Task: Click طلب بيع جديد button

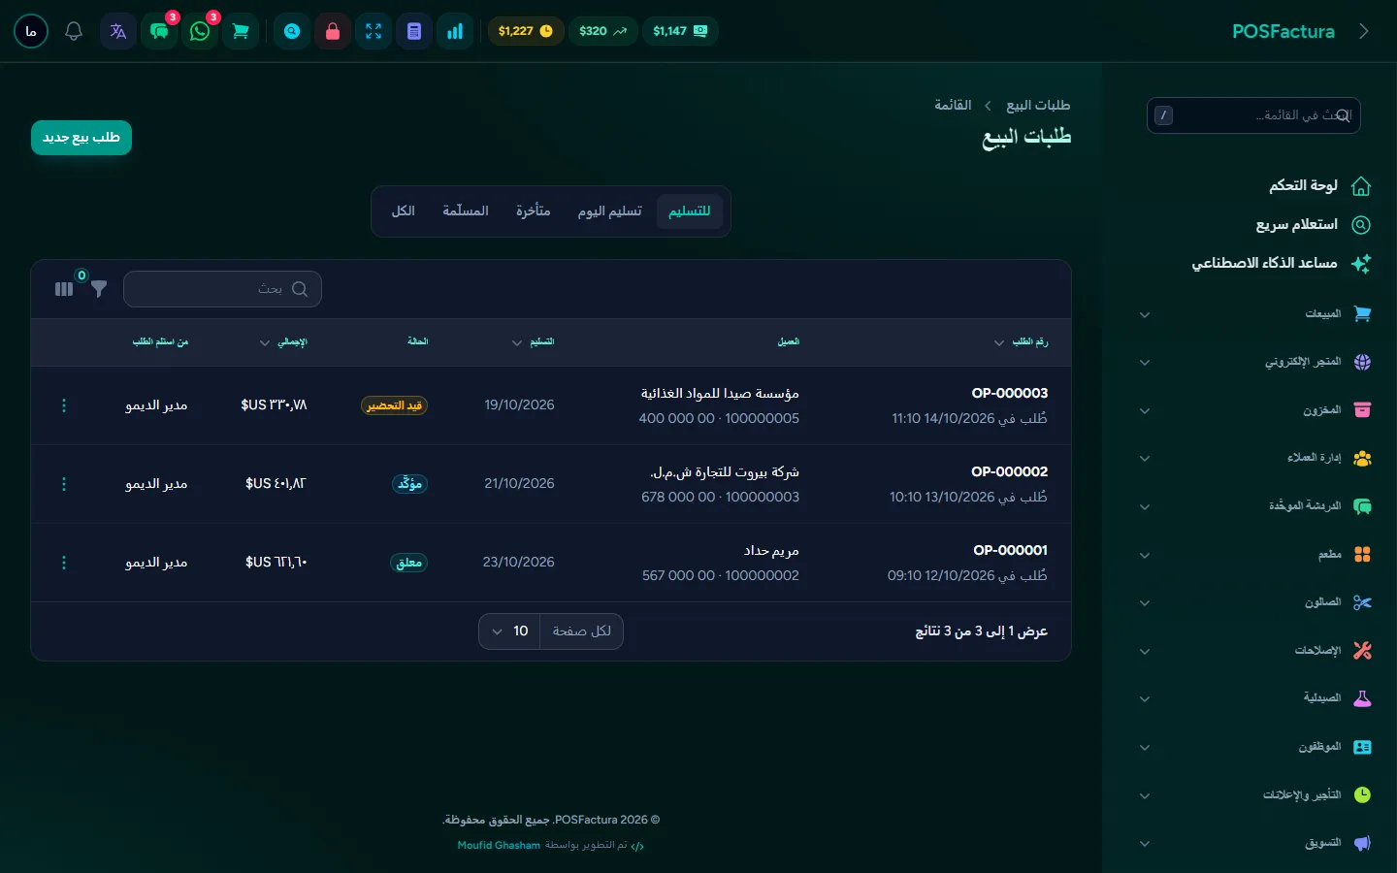Action: pyautogui.click(x=81, y=138)
